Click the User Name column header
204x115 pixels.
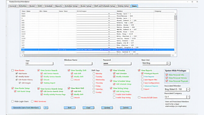coord(30,11)
